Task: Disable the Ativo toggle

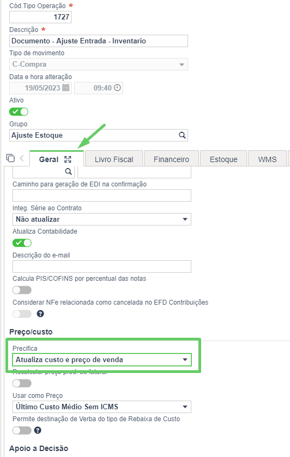Action: pyautogui.click(x=18, y=112)
